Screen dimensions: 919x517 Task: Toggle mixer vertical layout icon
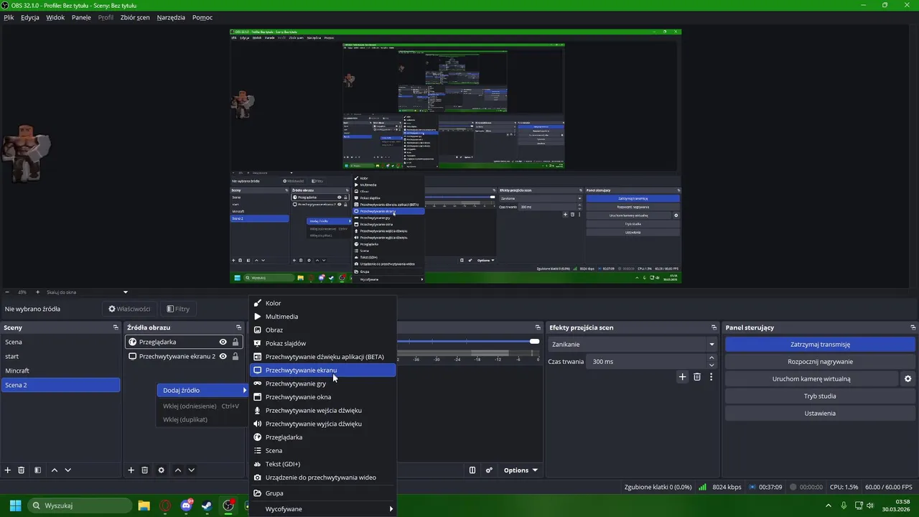click(x=472, y=470)
